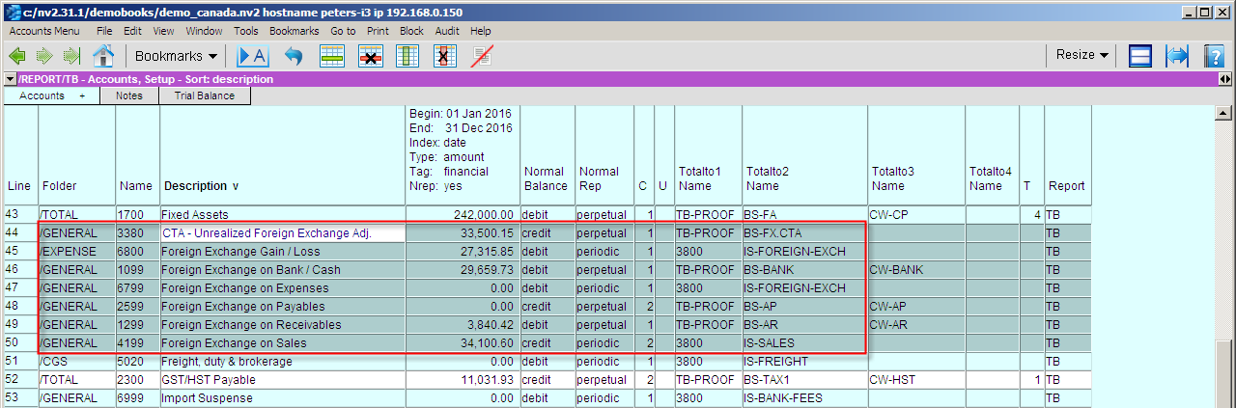The height and width of the screenshot is (408, 1236).
Task: Open the help book icon
Action: [x=1214, y=56]
